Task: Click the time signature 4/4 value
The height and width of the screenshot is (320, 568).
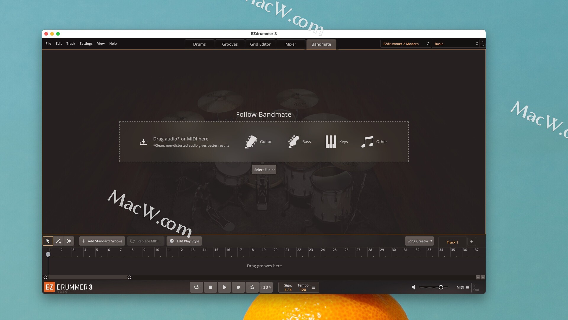Action: coord(288,290)
